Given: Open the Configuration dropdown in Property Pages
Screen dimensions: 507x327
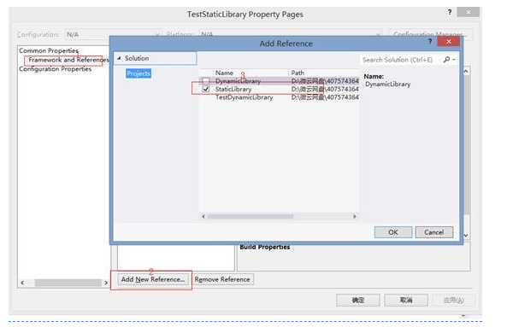Looking at the screenshot, I should coord(113,34).
